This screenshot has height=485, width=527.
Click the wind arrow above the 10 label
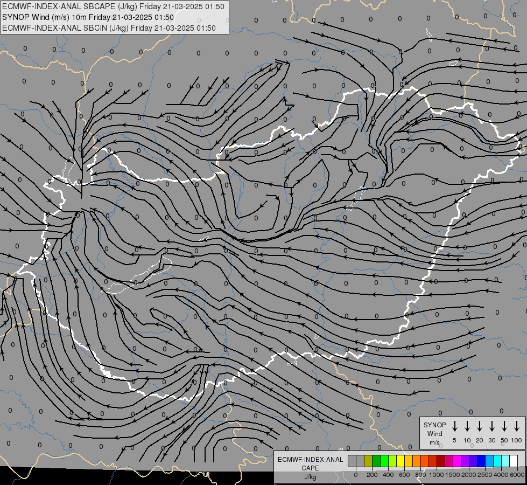pyautogui.click(x=467, y=426)
